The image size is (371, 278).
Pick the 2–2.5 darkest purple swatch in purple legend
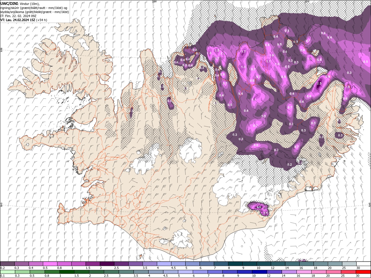(x=107, y=264)
